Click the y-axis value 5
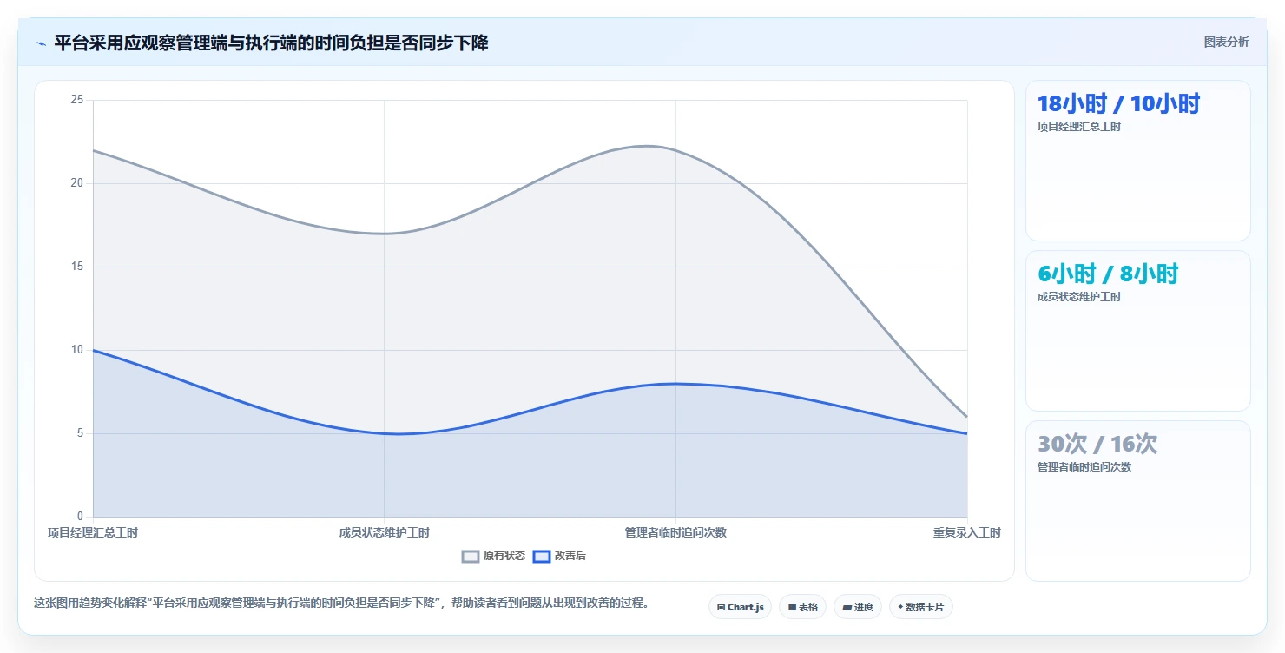The image size is (1285, 653). 80,433
